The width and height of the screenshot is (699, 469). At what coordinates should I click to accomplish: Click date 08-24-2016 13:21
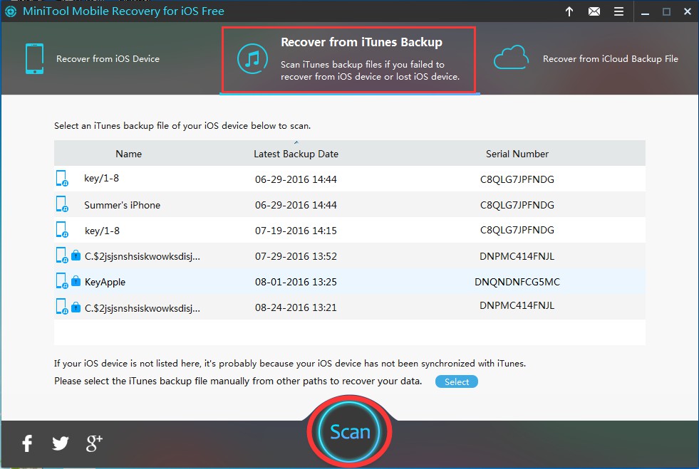[x=296, y=307]
